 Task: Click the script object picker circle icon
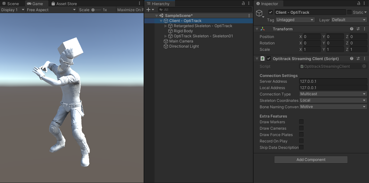pyautogui.click(x=364, y=66)
